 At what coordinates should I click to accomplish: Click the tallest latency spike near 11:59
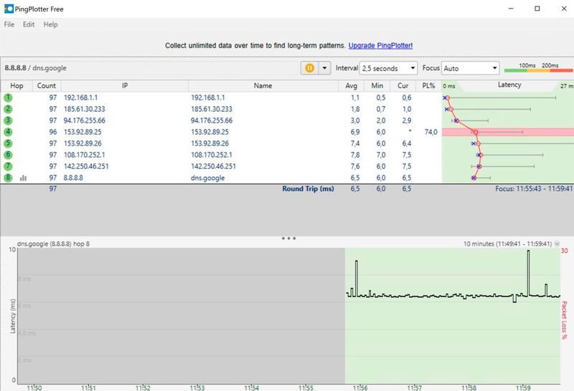[528, 272]
